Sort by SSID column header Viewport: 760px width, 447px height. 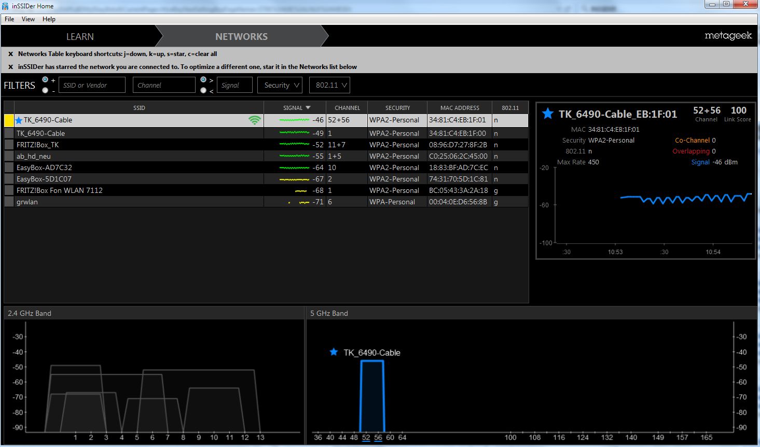coord(139,108)
